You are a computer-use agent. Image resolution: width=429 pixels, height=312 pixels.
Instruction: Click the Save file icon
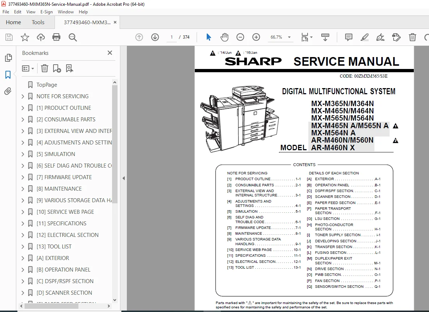pos(9,37)
